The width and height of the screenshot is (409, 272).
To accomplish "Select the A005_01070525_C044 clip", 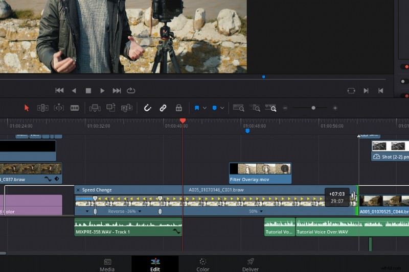I will [x=384, y=205].
